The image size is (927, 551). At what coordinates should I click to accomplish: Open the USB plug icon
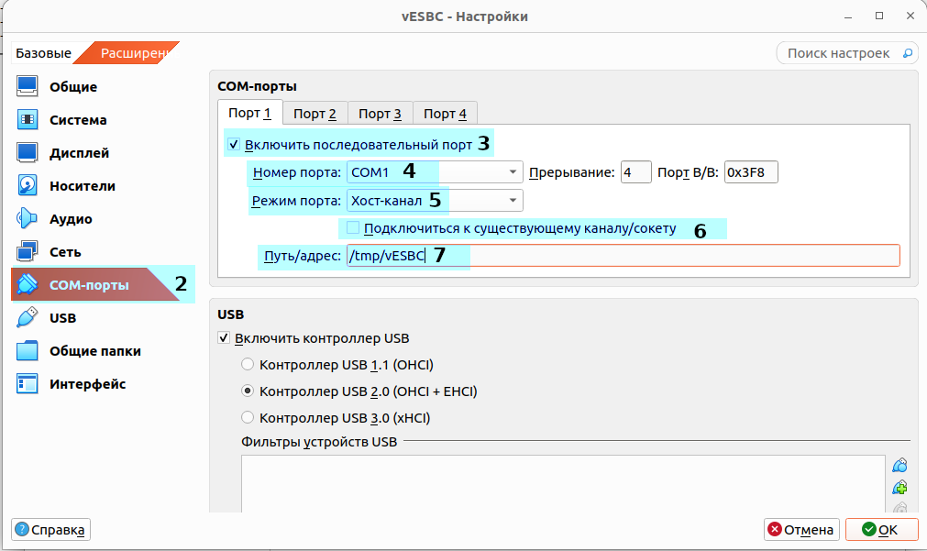point(28,318)
